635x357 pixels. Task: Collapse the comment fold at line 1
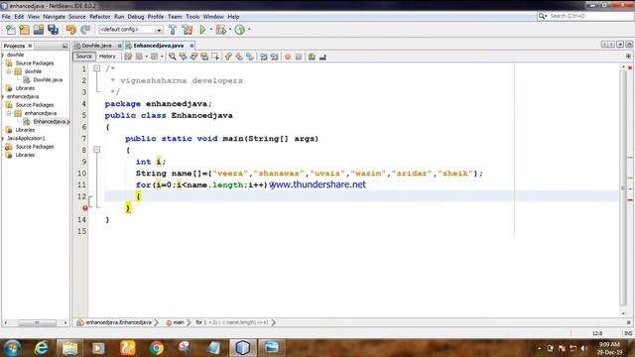tap(97, 68)
